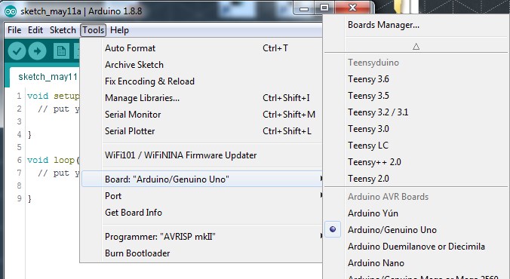Screen dimensions: 510x279
Task: Click the New sketch toolbar icon
Action: (x=61, y=51)
